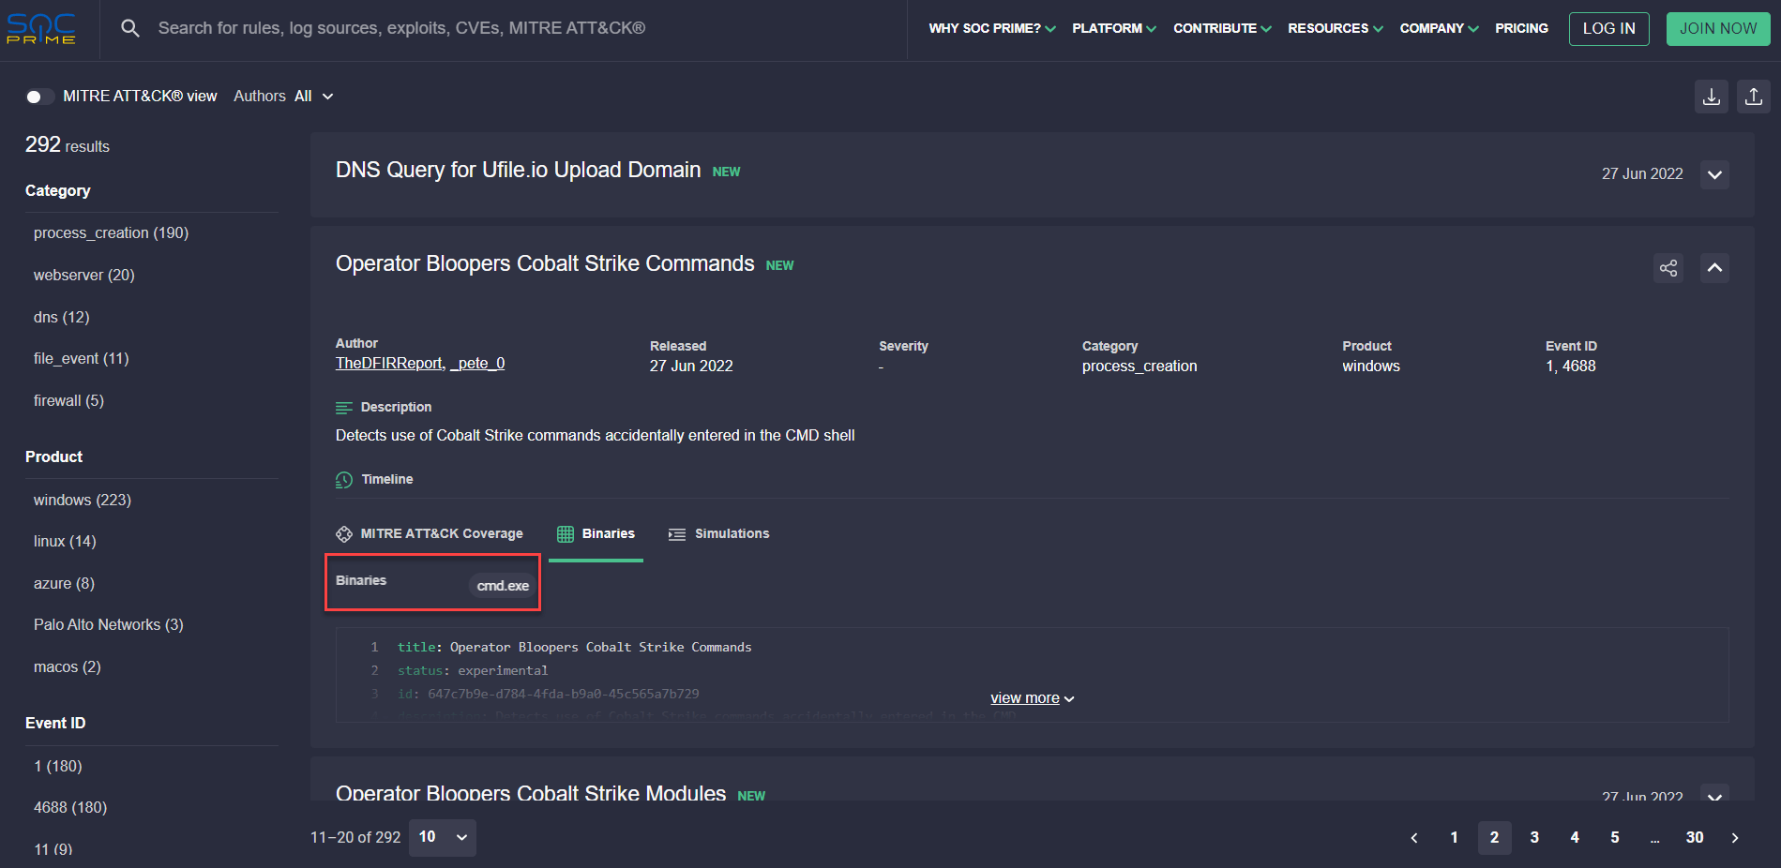The width and height of the screenshot is (1781, 868).
Task: Go to page 5
Action: click(1615, 838)
